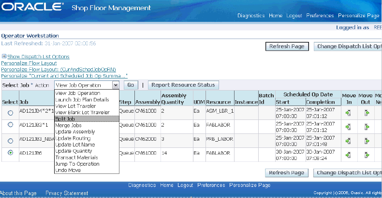Click top Change Dispatch List Options button
This screenshot has height=198, width=382.
coord(348,46)
